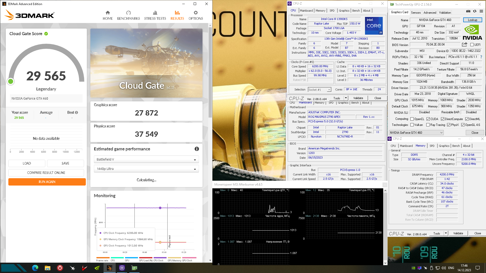The width and height of the screenshot is (486, 273).
Task: Open the 3DMark RESULTS section
Action: 177,15
